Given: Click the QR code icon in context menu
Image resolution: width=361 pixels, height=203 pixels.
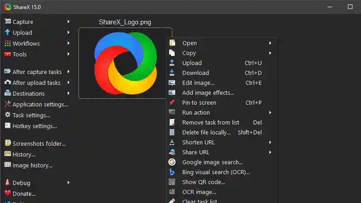Looking at the screenshot, I should tap(172, 182).
